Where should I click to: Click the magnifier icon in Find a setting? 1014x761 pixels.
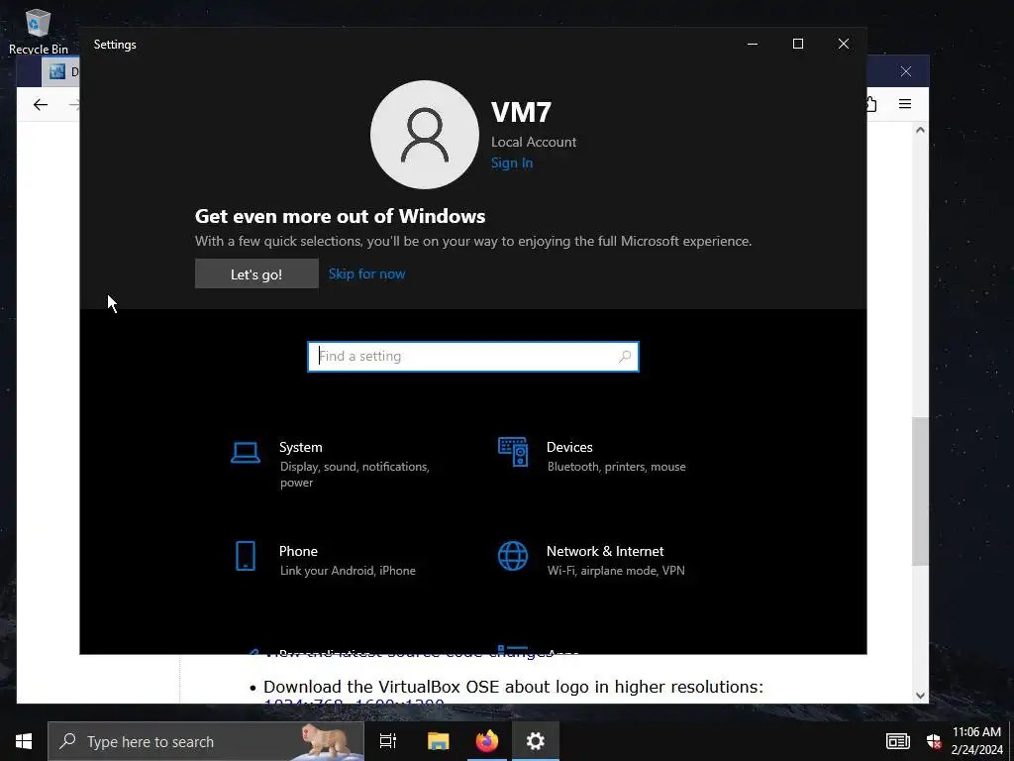624,357
